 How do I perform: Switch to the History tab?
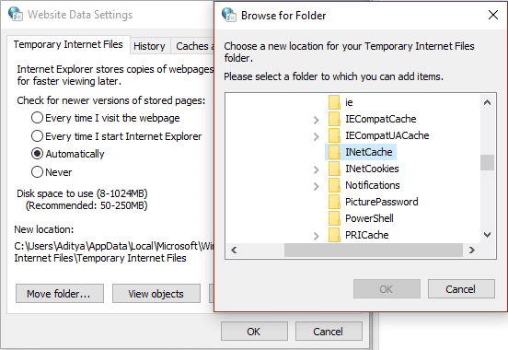tap(149, 46)
